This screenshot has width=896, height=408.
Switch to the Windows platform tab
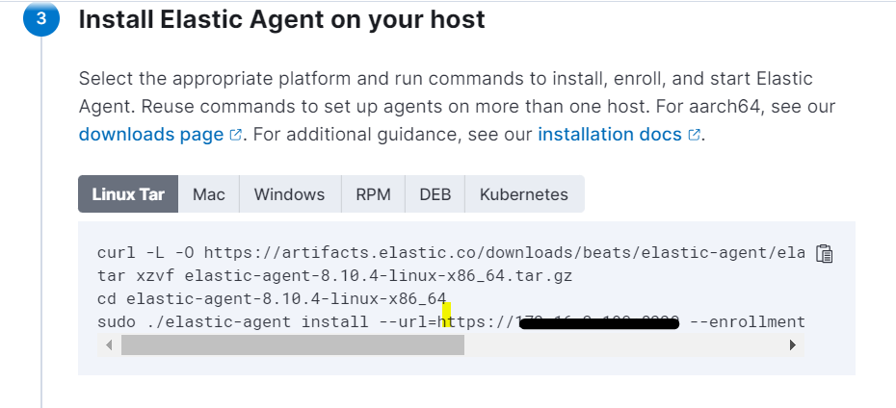click(290, 194)
